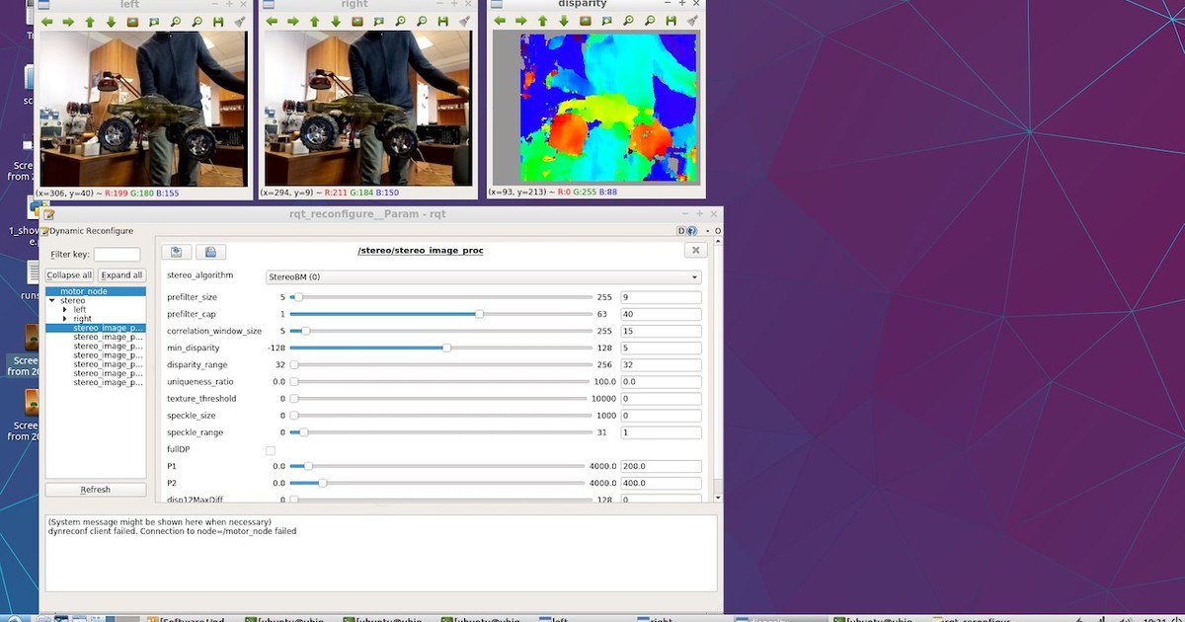Pan right in the disparity window

pos(521,21)
